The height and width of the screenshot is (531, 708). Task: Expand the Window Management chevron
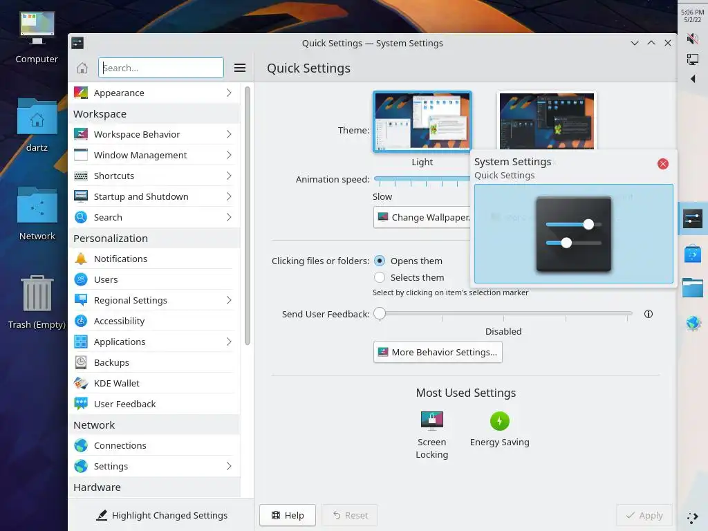[x=229, y=155]
